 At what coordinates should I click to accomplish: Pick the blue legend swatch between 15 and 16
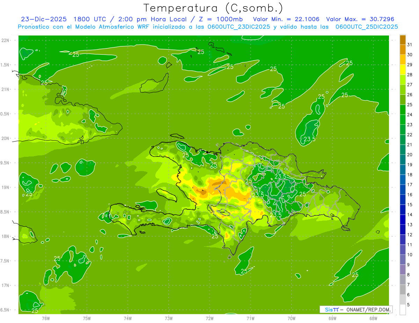click(x=403, y=200)
